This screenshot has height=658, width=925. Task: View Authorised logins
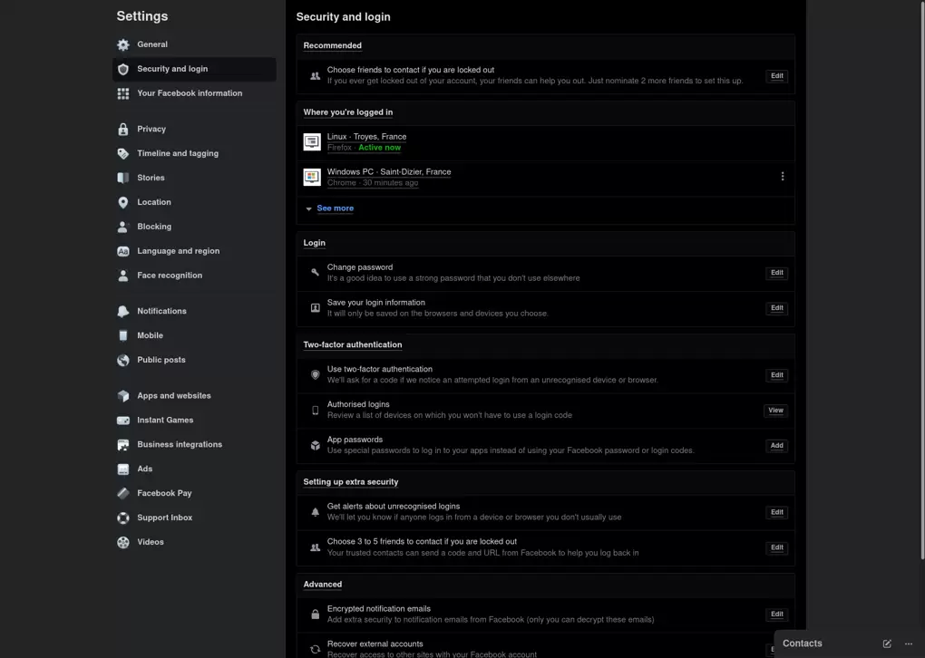(775, 411)
